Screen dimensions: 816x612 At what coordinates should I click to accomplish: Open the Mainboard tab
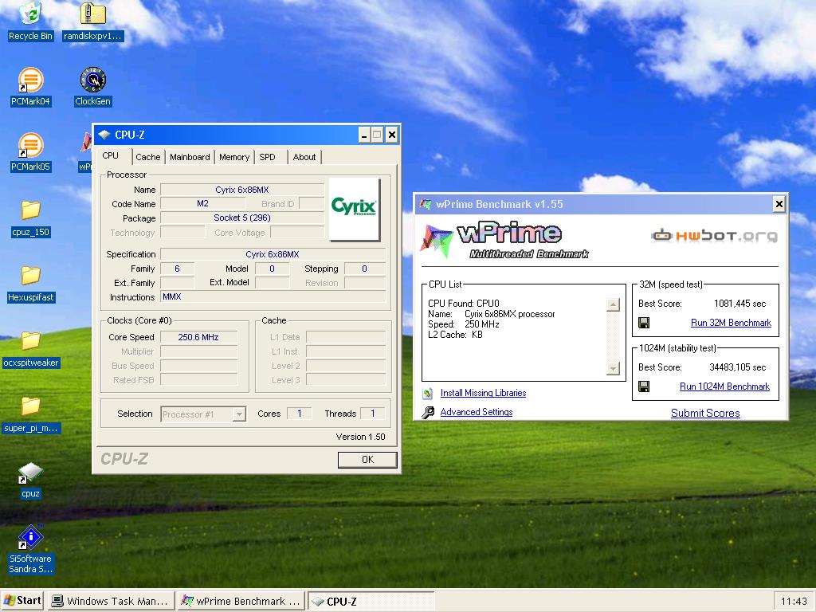pos(190,157)
